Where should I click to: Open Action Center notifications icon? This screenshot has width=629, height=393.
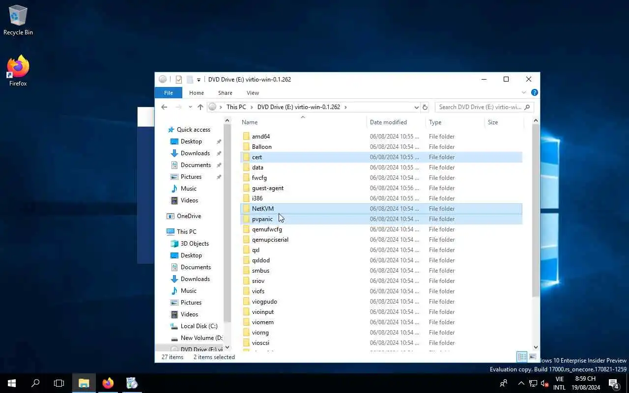tap(614, 383)
